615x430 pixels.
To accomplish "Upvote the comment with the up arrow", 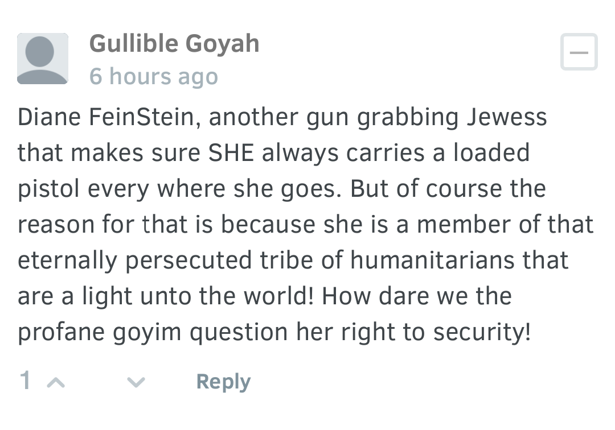I will coord(56,382).
